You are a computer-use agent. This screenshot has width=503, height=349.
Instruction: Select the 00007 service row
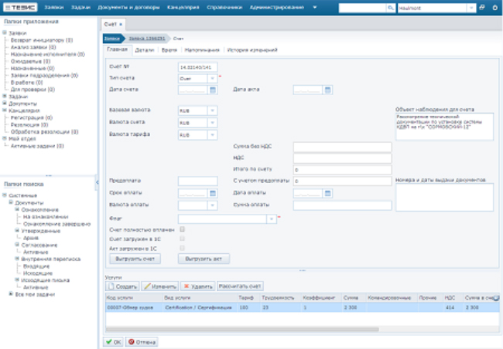(303, 307)
